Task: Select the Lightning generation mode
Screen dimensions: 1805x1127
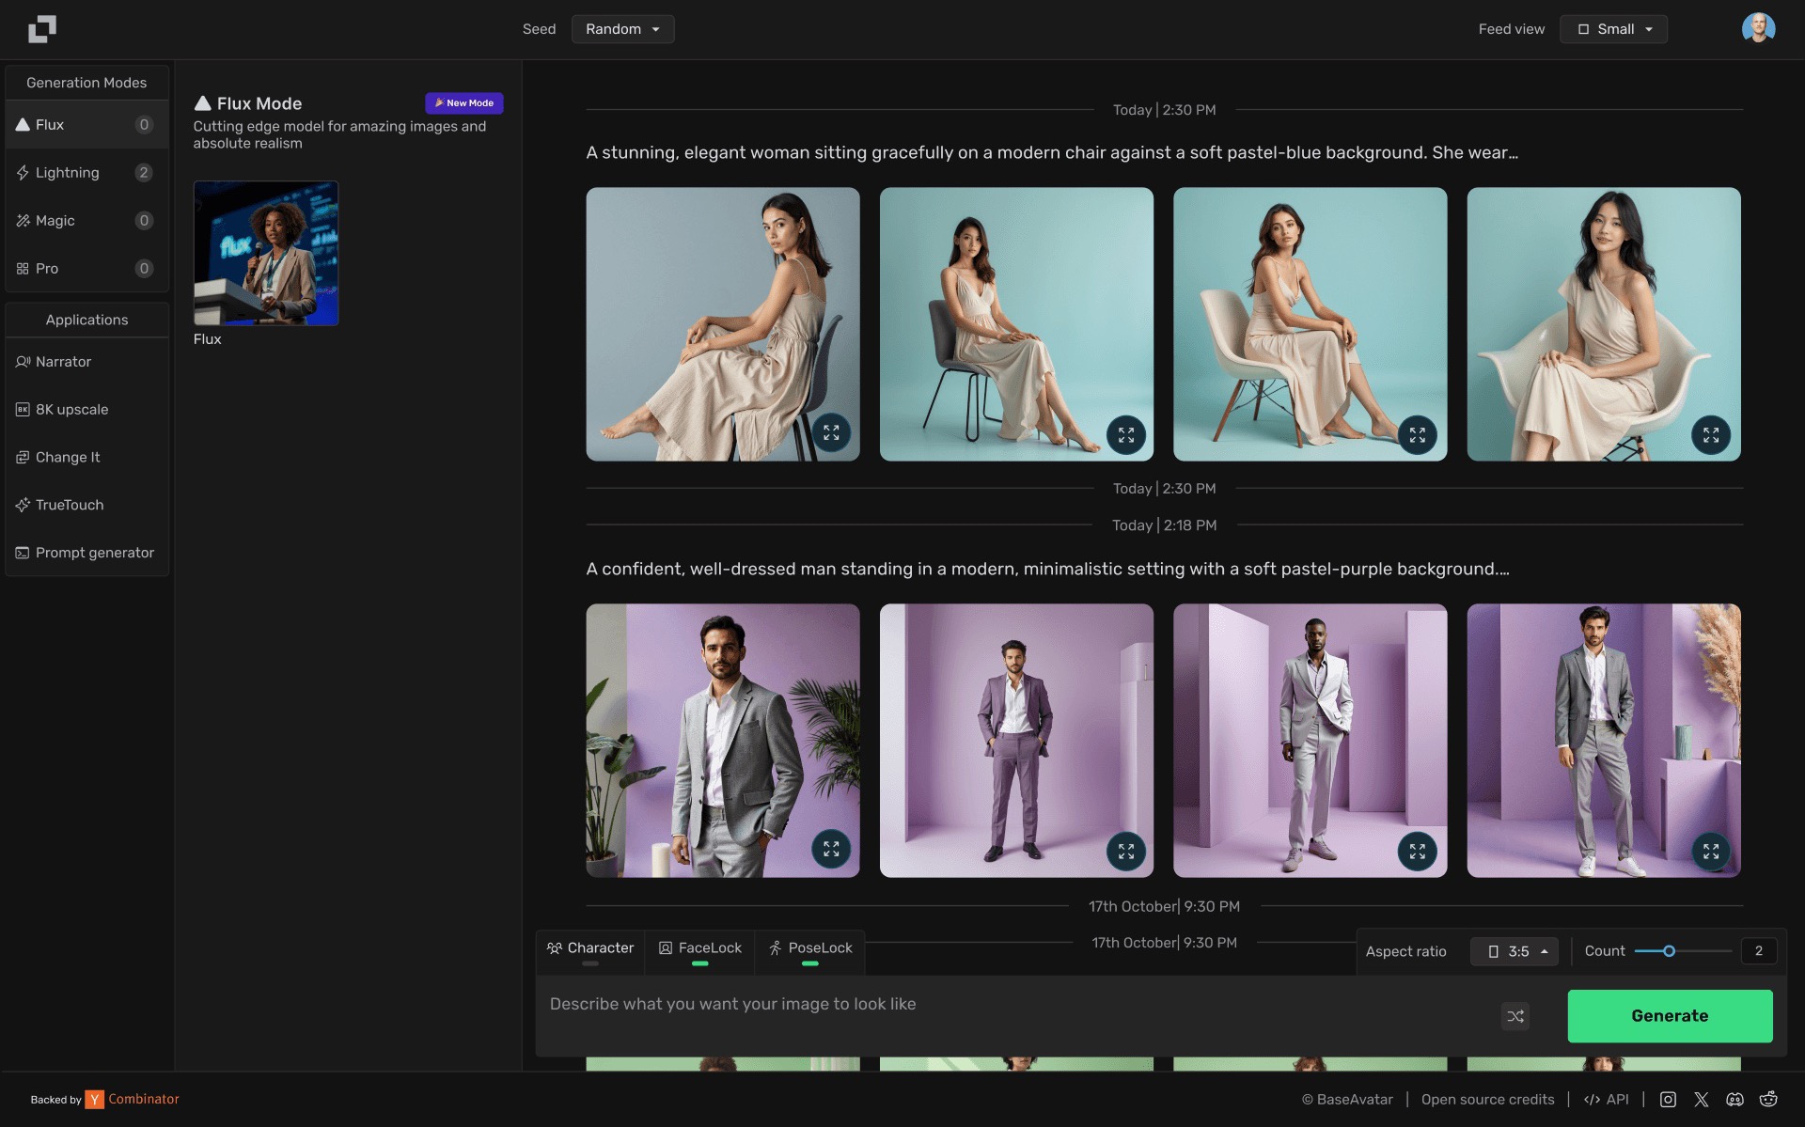Action: 86,172
